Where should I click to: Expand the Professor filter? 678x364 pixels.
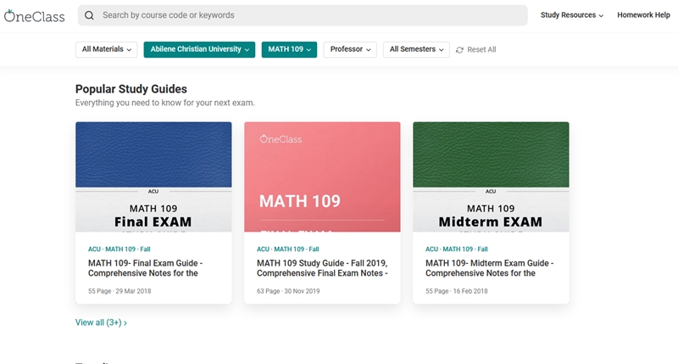tap(350, 49)
